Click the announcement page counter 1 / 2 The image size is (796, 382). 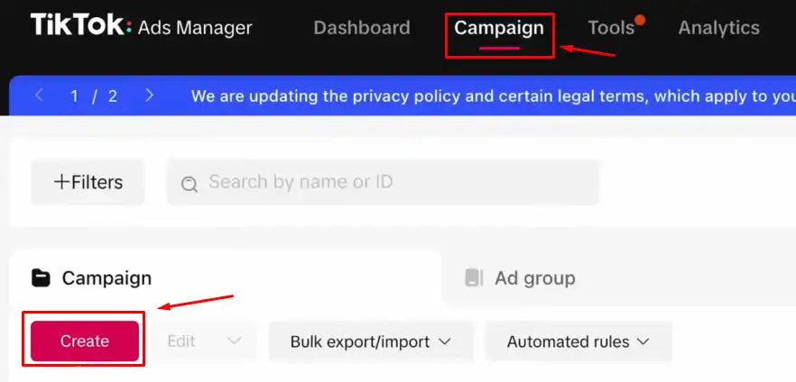[x=94, y=95]
